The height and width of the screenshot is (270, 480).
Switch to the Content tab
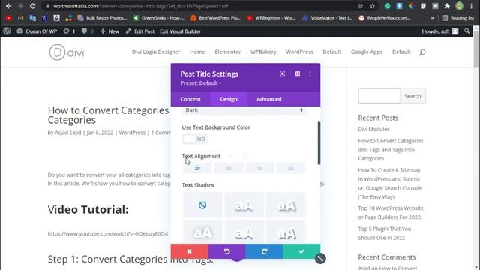point(190,99)
